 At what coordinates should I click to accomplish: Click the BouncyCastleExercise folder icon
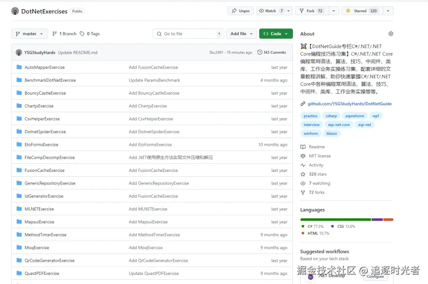click(x=19, y=93)
